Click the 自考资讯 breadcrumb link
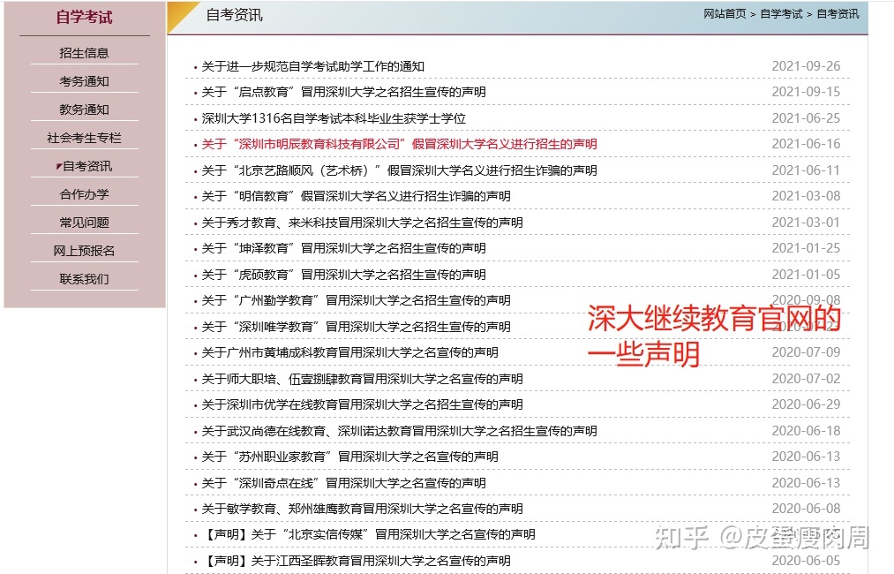 (838, 14)
